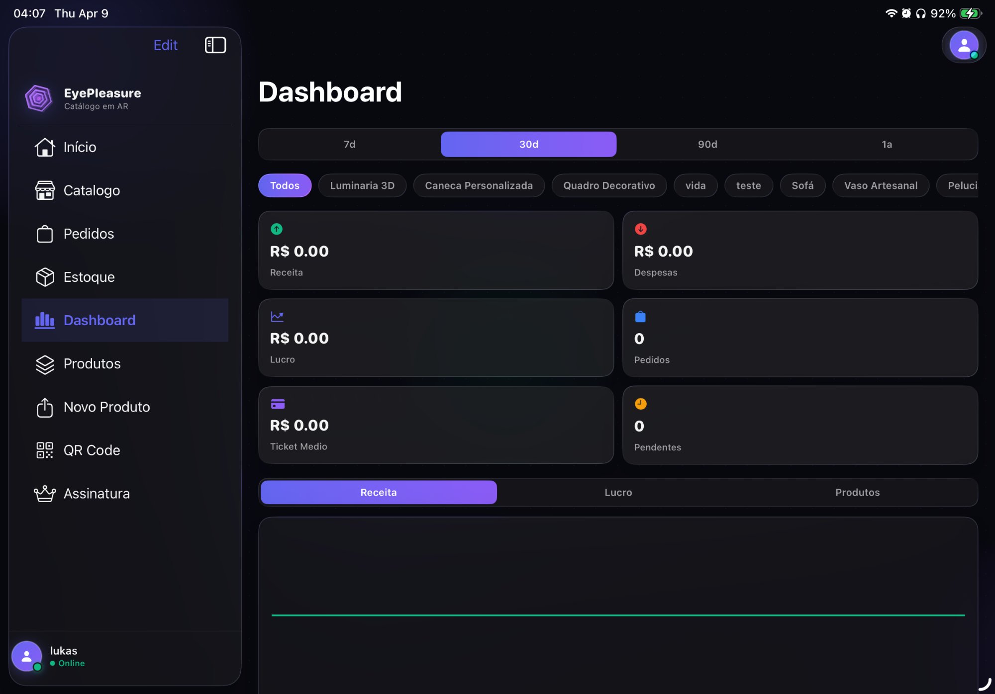Image resolution: width=995 pixels, height=694 pixels.
Task: Click the Estoque box icon
Action: [45, 277]
